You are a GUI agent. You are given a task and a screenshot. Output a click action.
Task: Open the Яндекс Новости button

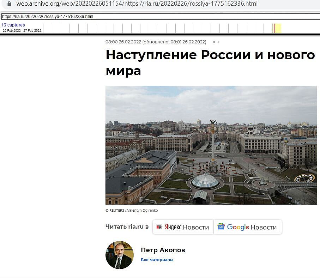click(x=183, y=227)
